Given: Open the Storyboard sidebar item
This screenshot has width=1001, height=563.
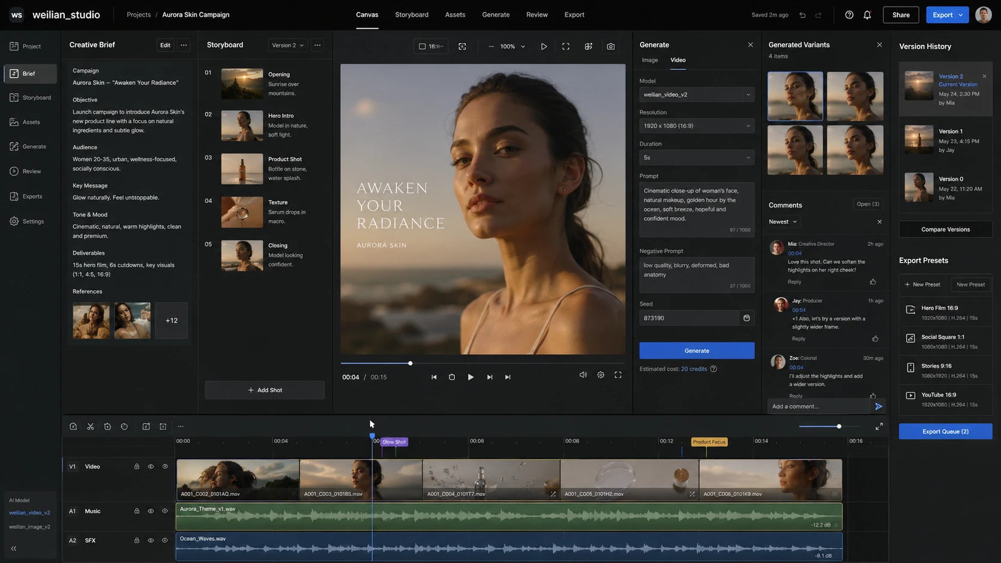Looking at the screenshot, I should pyautogui.click(x=30, y=98).
